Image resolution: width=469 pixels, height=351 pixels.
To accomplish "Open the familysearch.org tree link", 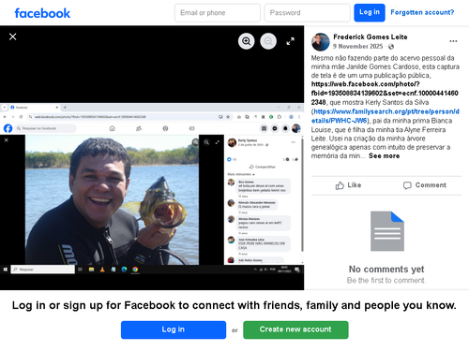I will [386, 116].
